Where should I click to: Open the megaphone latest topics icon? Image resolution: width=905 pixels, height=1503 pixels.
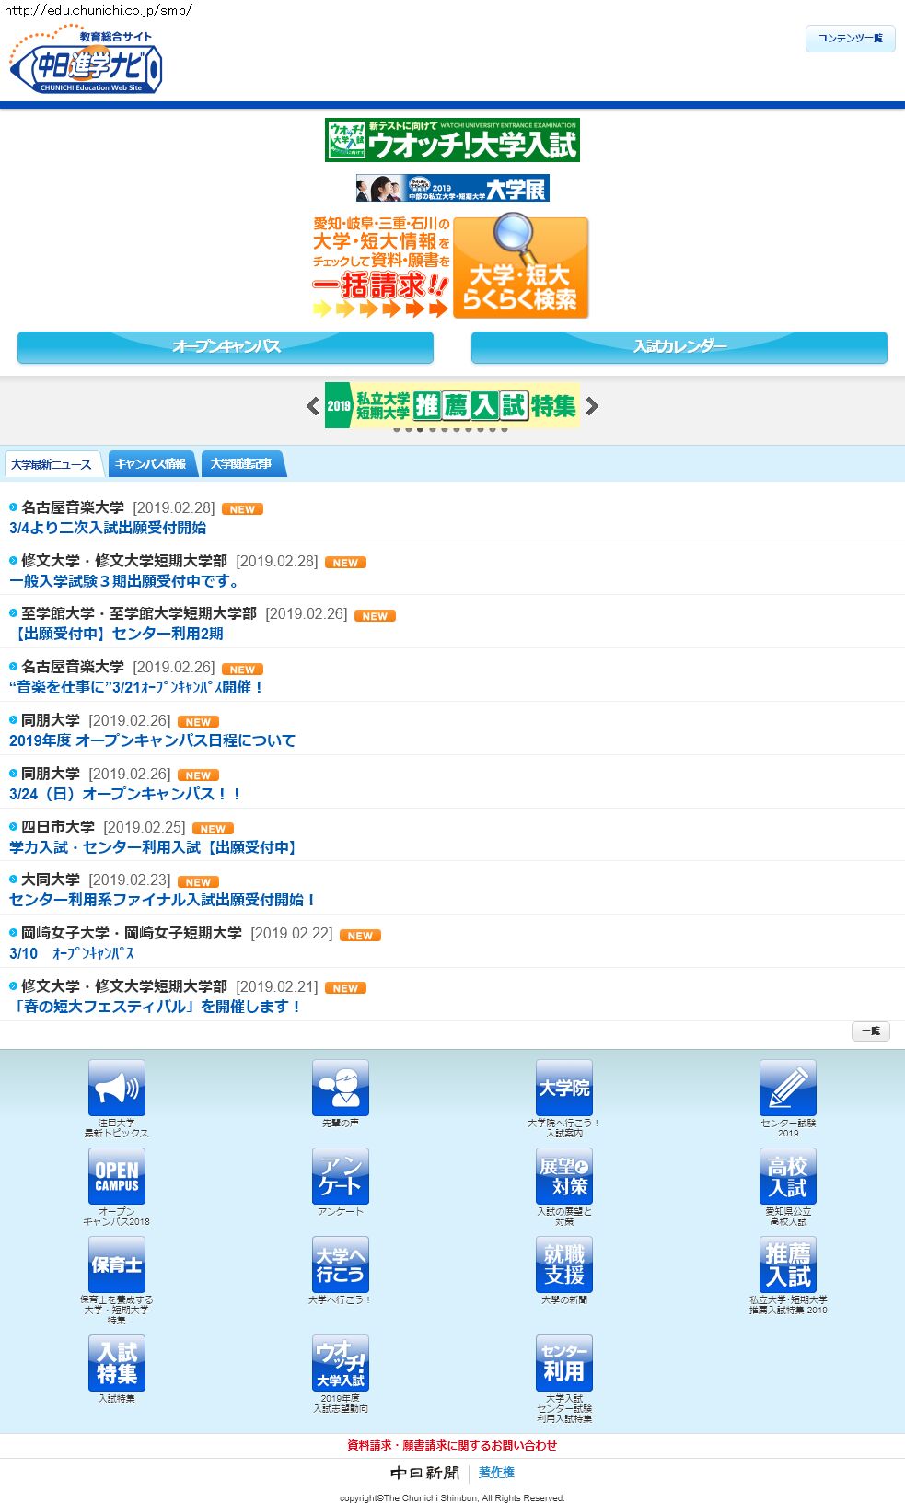(117, 1088)
